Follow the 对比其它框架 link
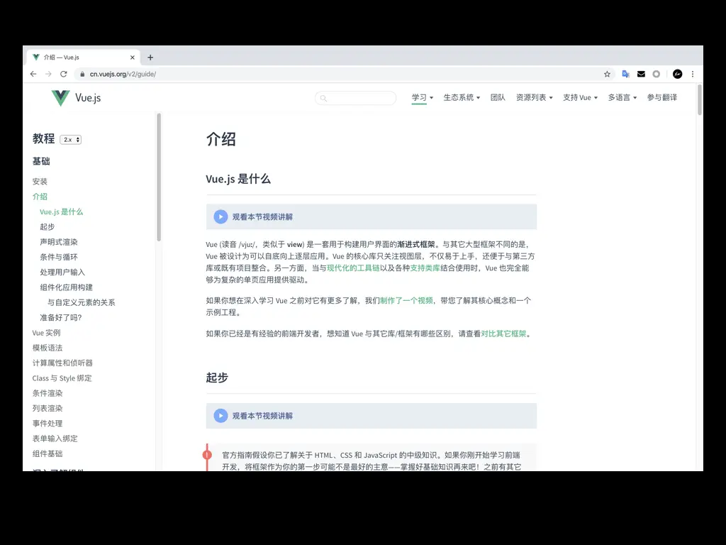 (503, 334)
